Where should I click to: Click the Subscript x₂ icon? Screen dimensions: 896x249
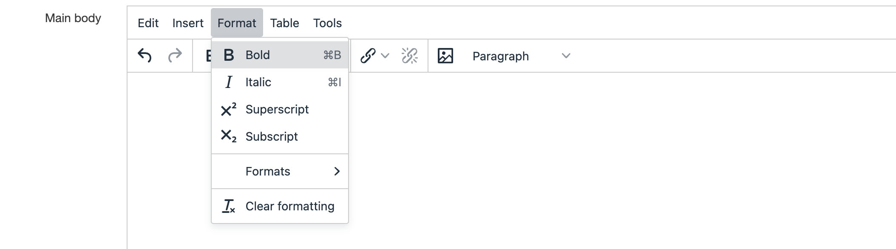click(x=229, y=136)
